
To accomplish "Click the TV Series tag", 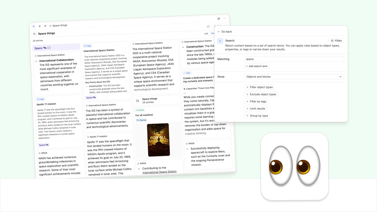I will click(141, 120).
